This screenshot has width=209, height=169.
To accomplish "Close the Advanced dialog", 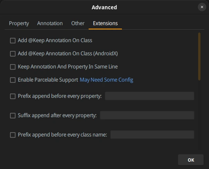I will click(x=202, y=7).
